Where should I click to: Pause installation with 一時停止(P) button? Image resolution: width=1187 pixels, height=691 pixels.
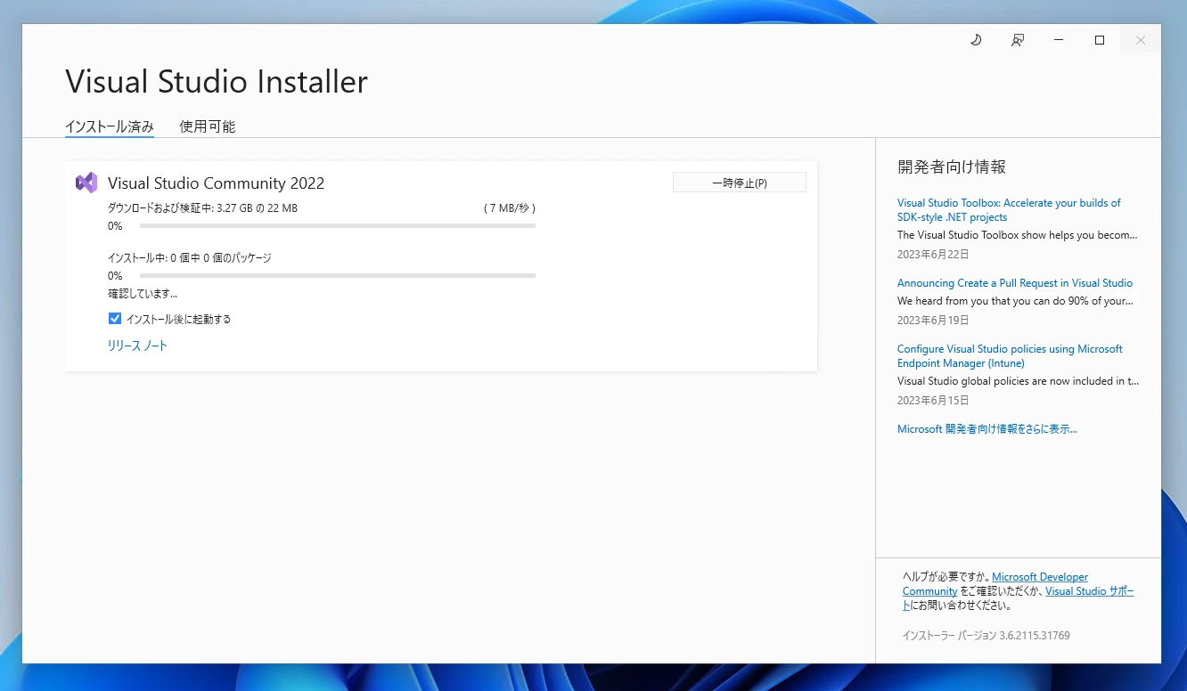coord(740,183)
